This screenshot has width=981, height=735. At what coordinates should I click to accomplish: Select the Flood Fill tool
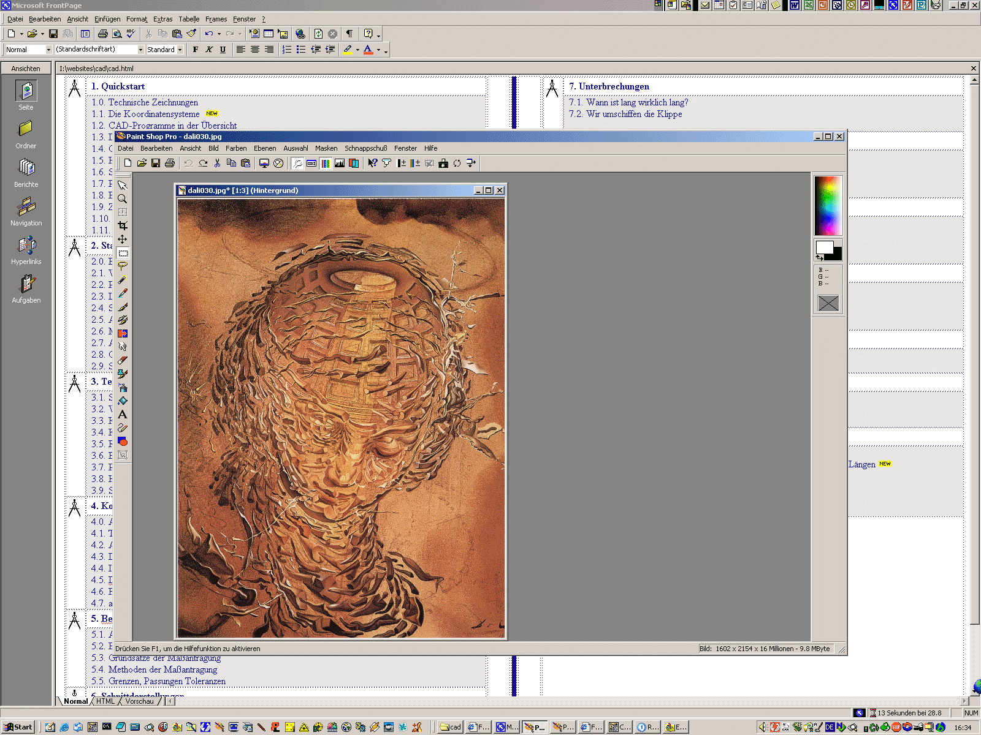(x=123, y=401)
